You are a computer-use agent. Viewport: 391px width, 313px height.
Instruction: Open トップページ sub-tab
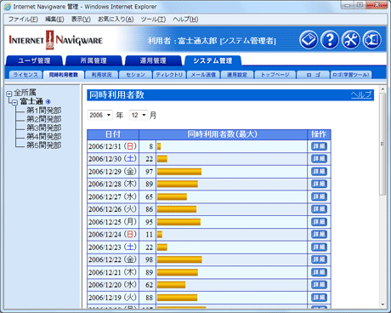[275, 75]
